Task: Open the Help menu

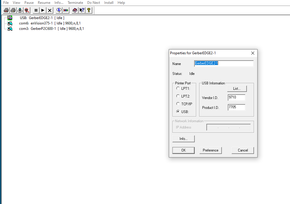Action: click(x=121, y=3)
